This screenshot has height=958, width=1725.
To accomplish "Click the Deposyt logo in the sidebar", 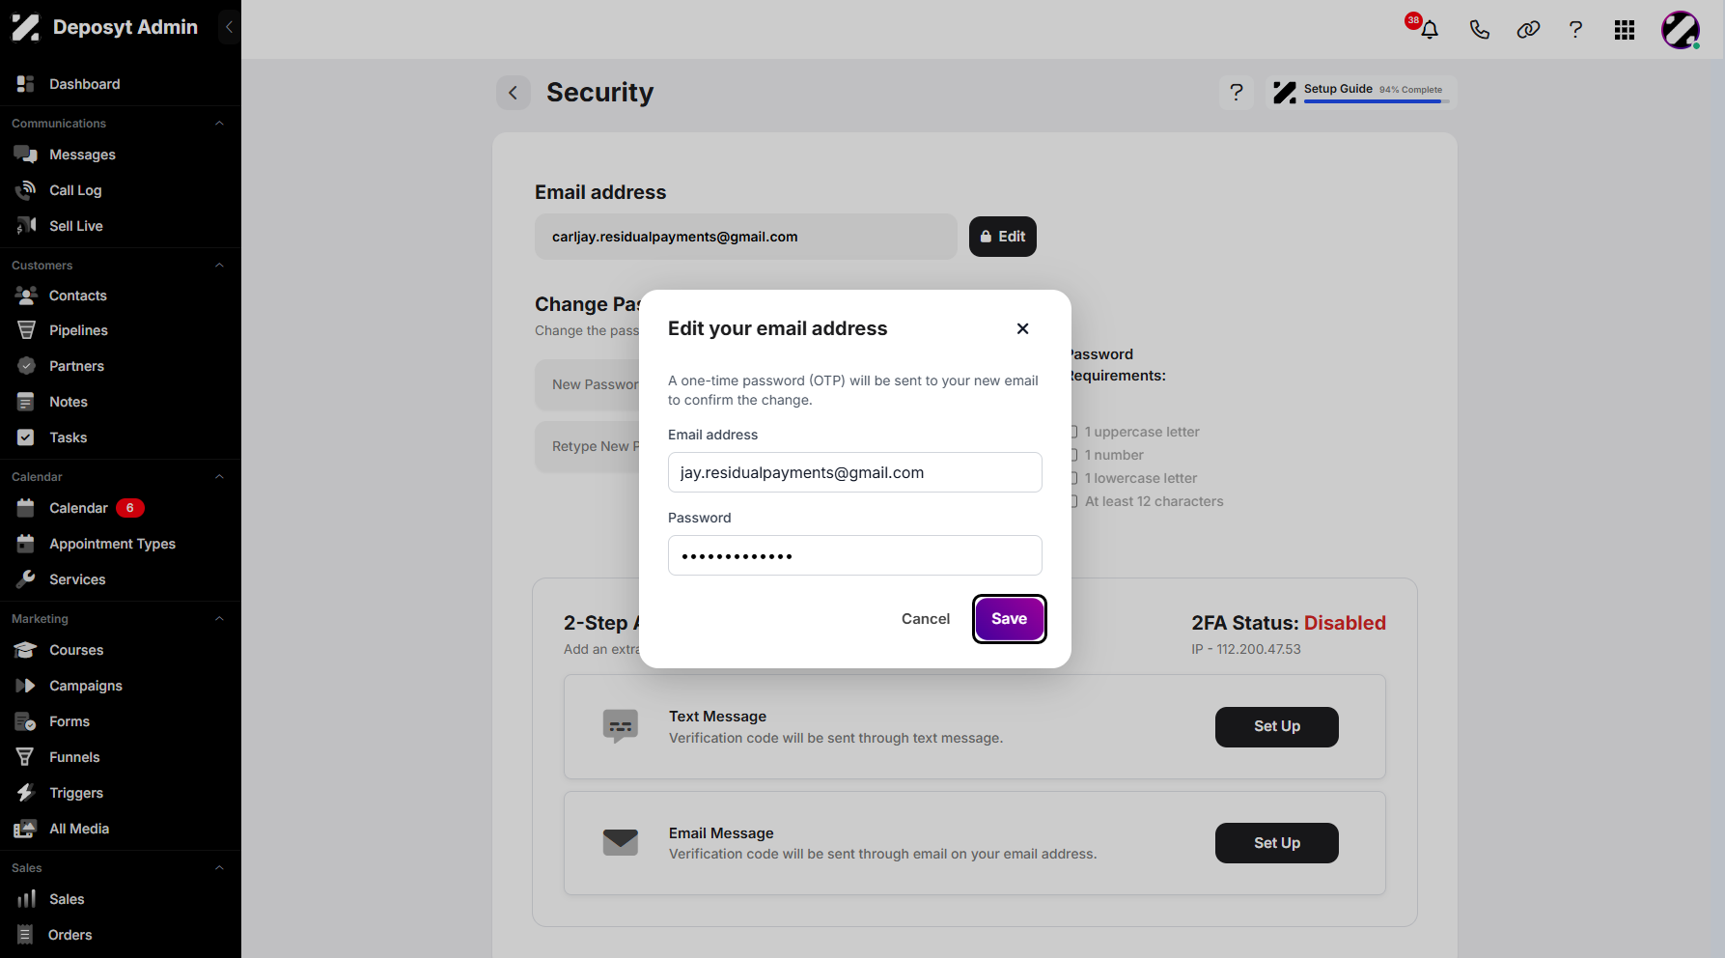I will pyautogui.click(x=26, y=27).
